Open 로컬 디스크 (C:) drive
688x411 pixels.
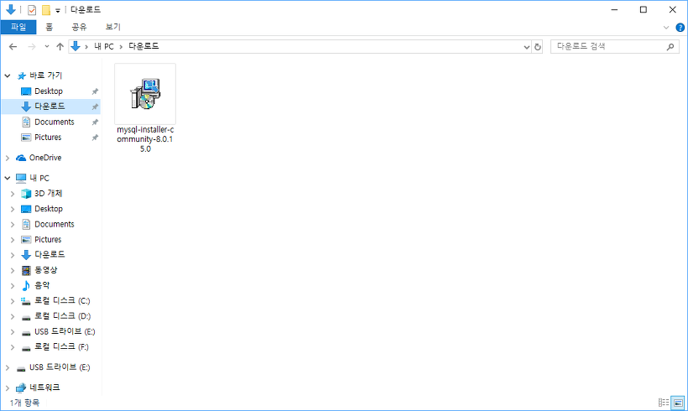(x=62, y=301)
